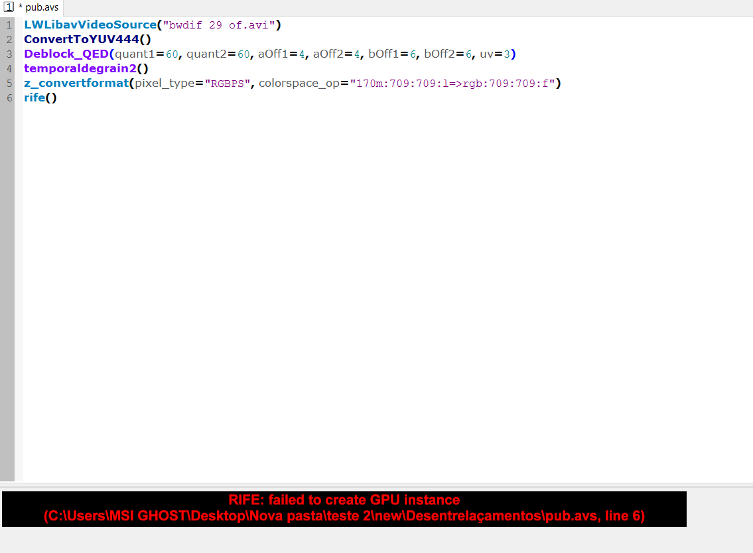Image resolution: width=753 pixels, height=553 pixels.
Task: Click the aOff2=4 parameter
Action: click(x=336, y=54)
